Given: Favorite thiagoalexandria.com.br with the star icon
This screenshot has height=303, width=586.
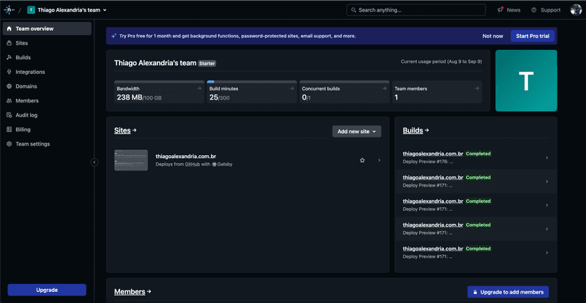Looking at the screenshot, I should pyautogui.click(x=362, y=160).
